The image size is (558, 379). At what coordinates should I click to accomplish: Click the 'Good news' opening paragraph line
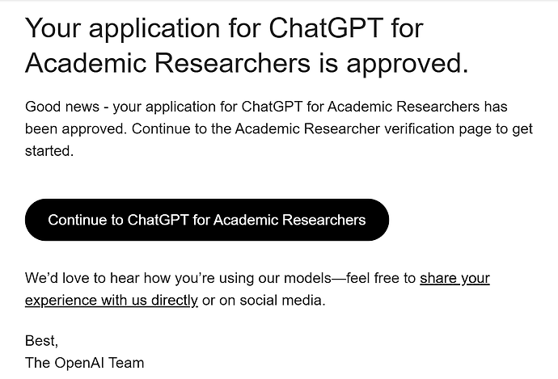coord(266,107)
